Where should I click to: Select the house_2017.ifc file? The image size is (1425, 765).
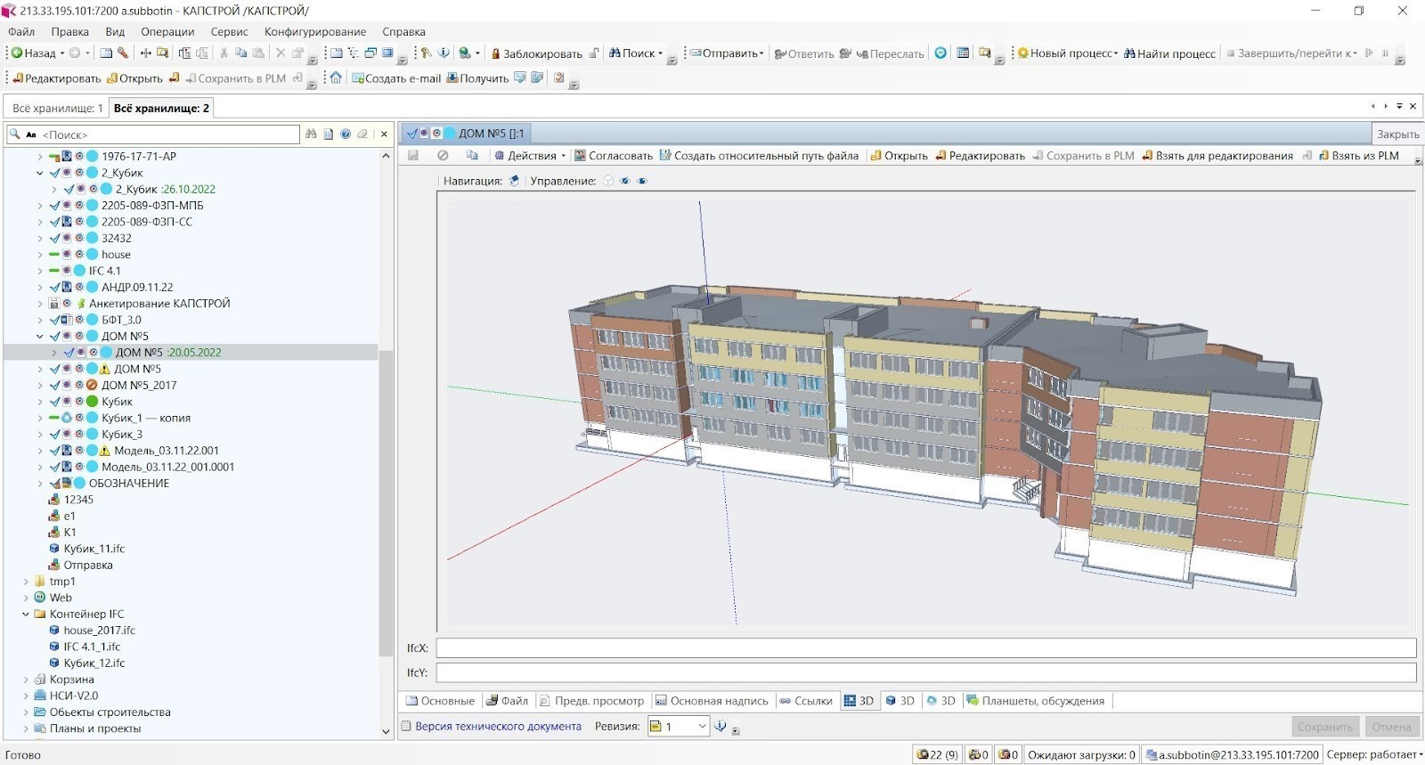tap(99, 631)
